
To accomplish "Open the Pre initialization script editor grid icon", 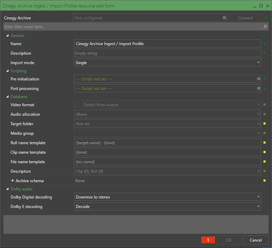I will click(258, 79).
